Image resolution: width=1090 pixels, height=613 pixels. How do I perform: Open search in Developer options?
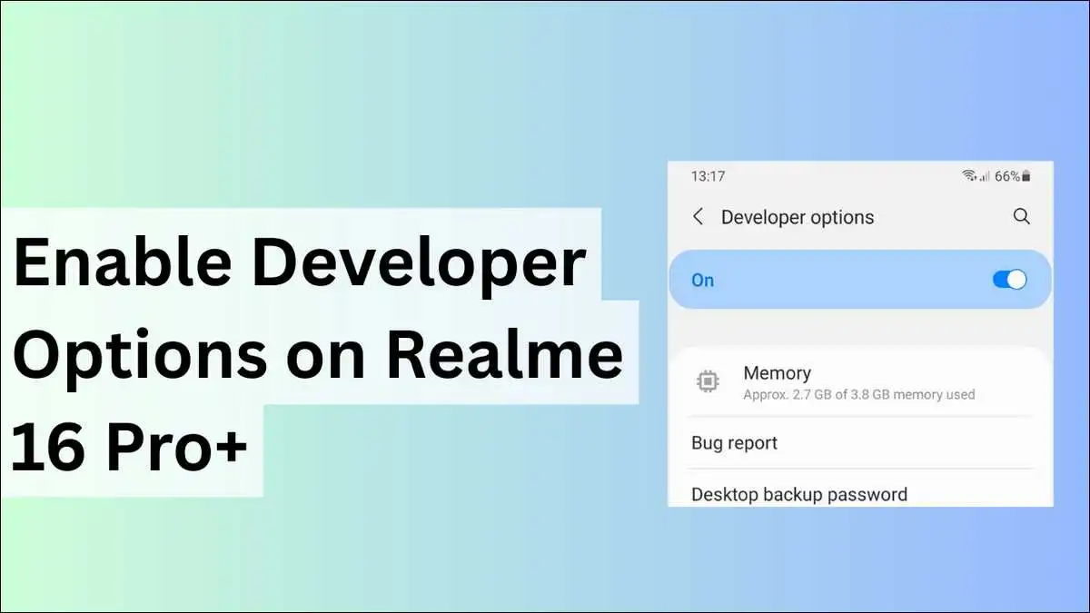(1021, 216)
